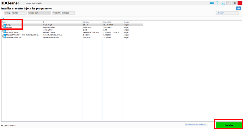
Task: Click available version 25.1.4.15077
Action: 108,25
